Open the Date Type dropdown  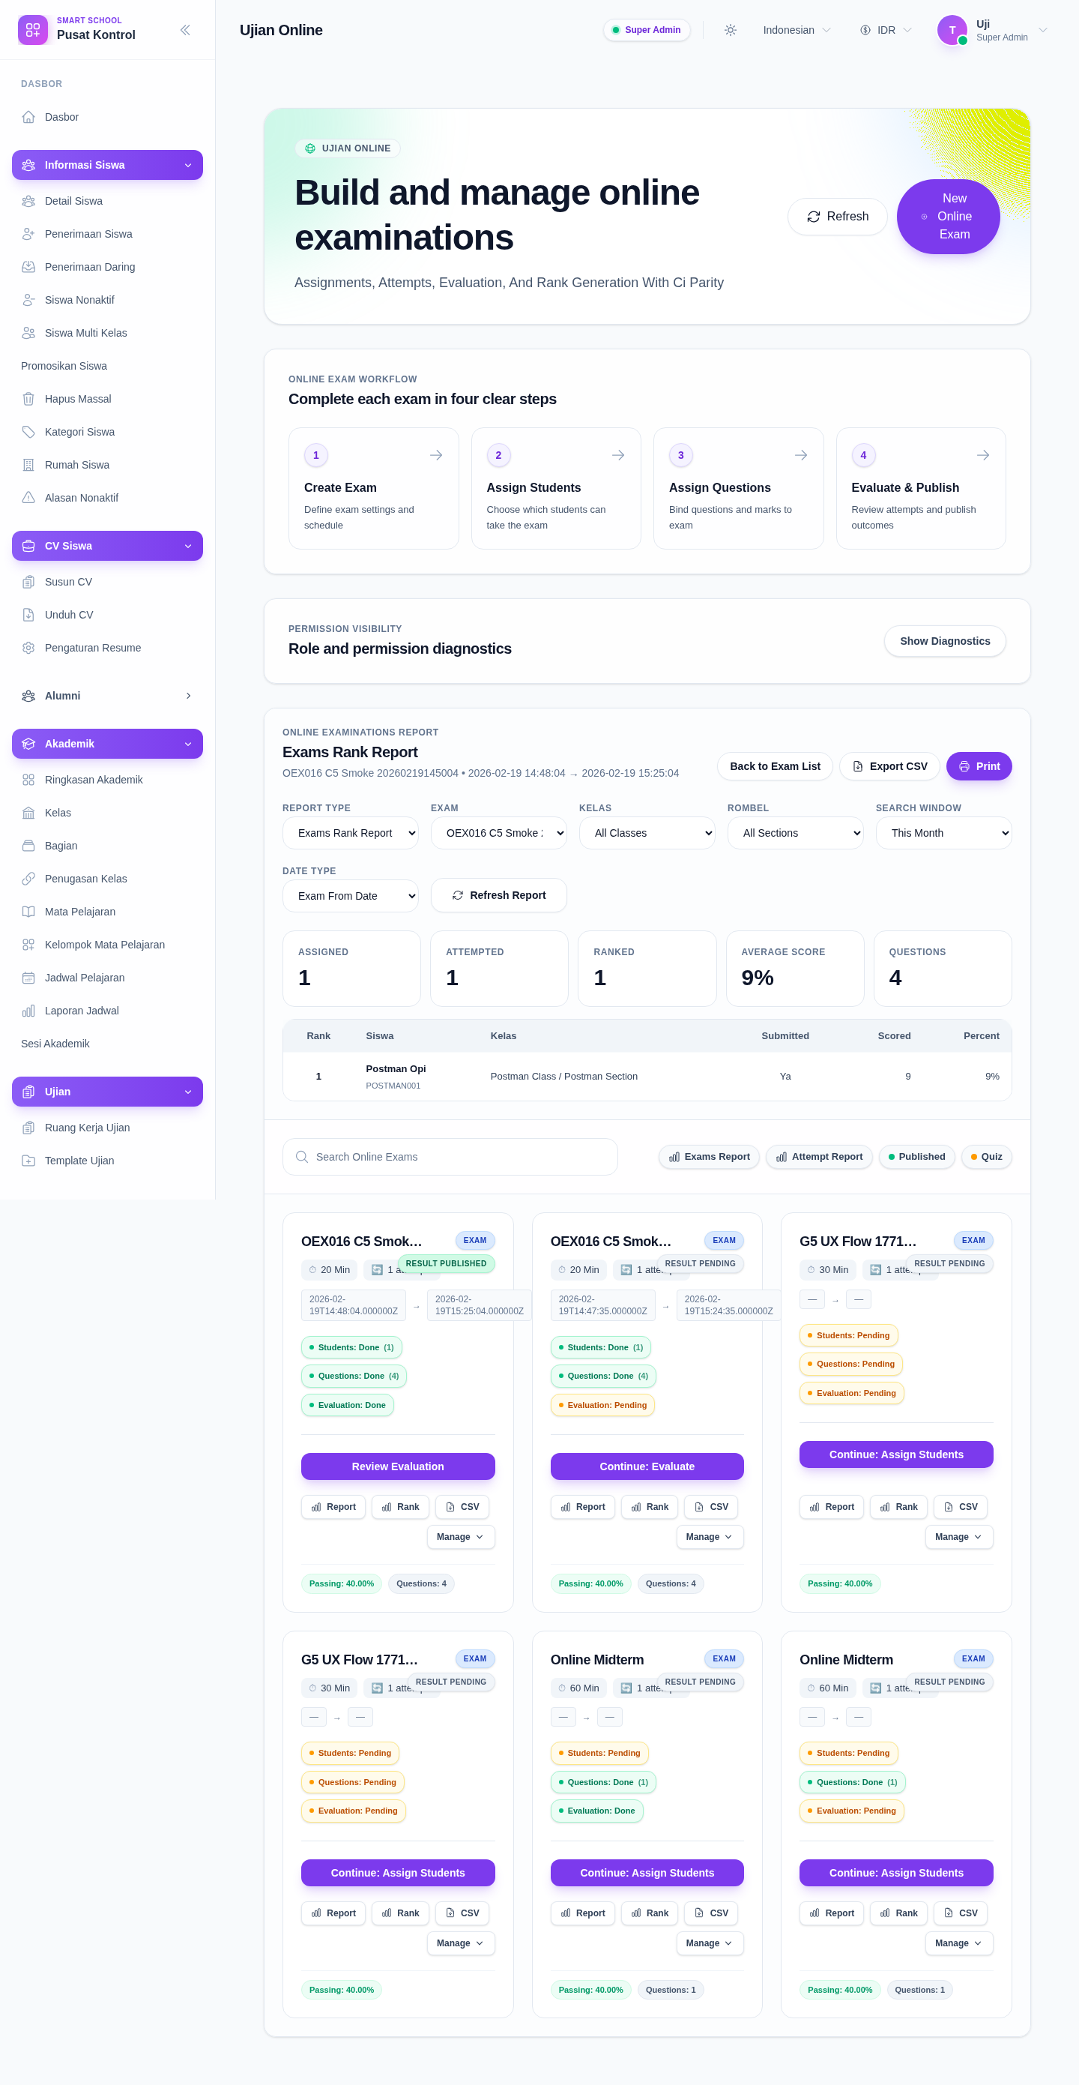coord(350,896)
